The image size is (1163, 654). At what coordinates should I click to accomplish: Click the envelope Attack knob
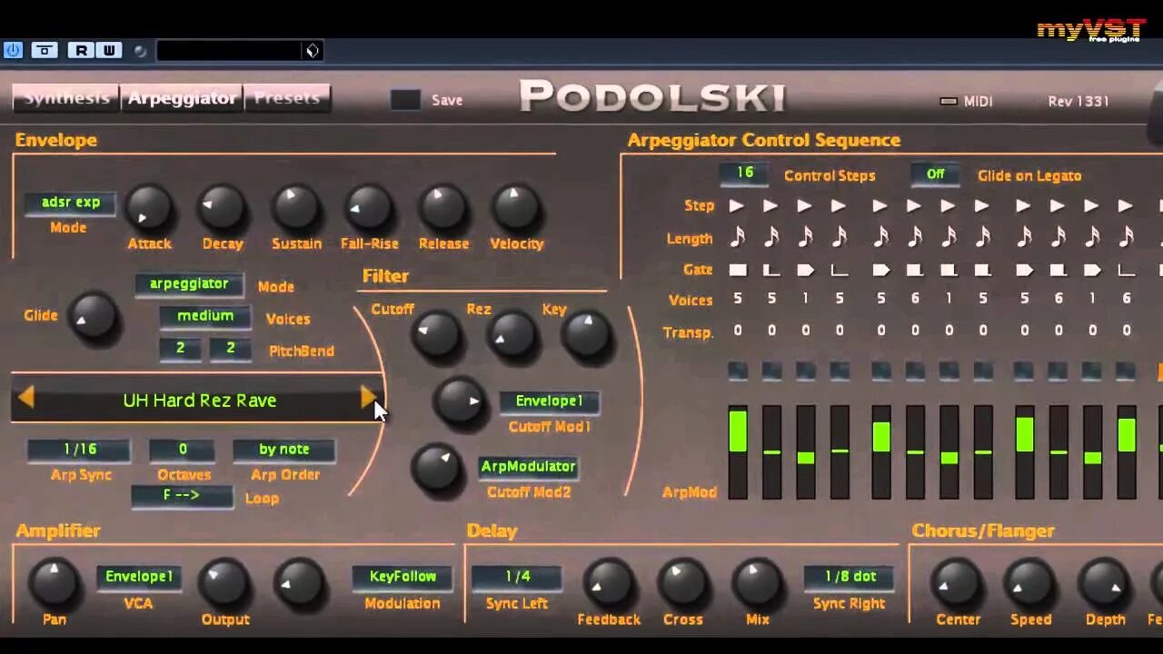[149, 208]
